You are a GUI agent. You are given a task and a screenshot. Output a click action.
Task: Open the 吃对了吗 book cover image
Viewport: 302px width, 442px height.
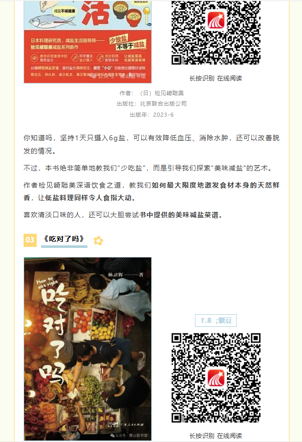click(87, 348)
